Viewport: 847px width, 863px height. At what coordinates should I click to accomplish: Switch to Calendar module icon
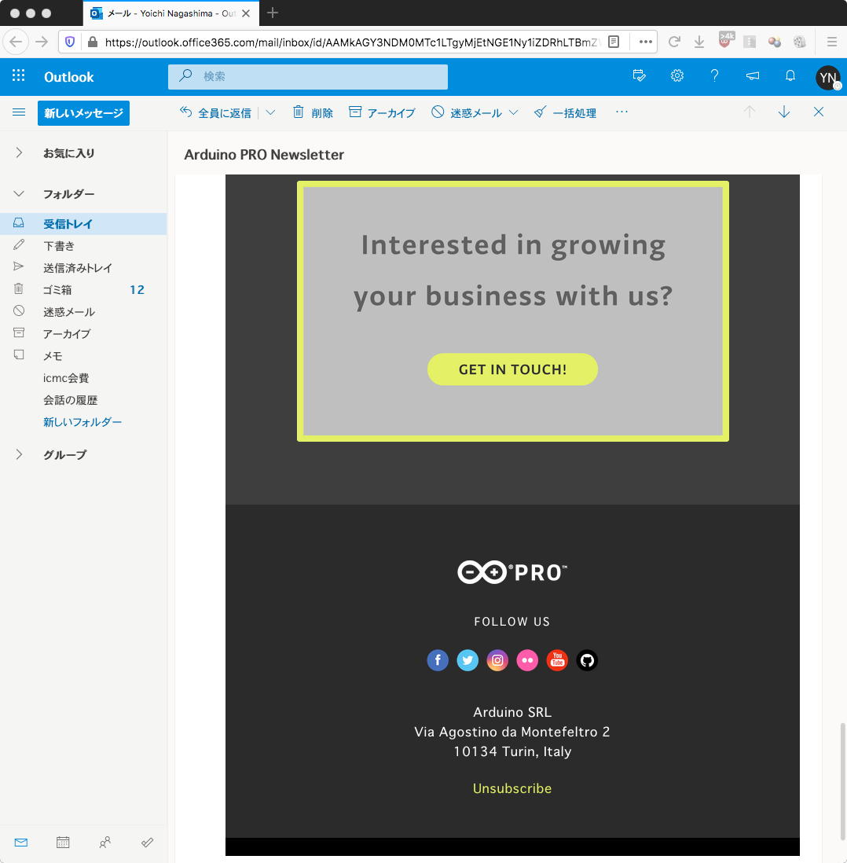(63, 843)
